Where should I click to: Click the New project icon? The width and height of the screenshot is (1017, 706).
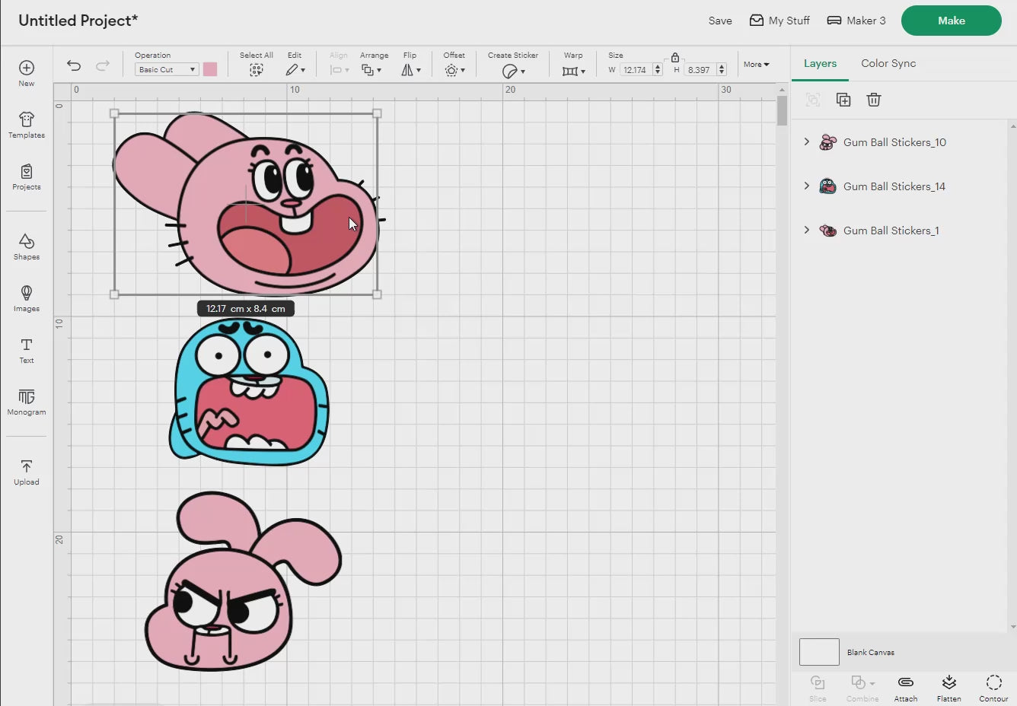click(x=27, y=73)
